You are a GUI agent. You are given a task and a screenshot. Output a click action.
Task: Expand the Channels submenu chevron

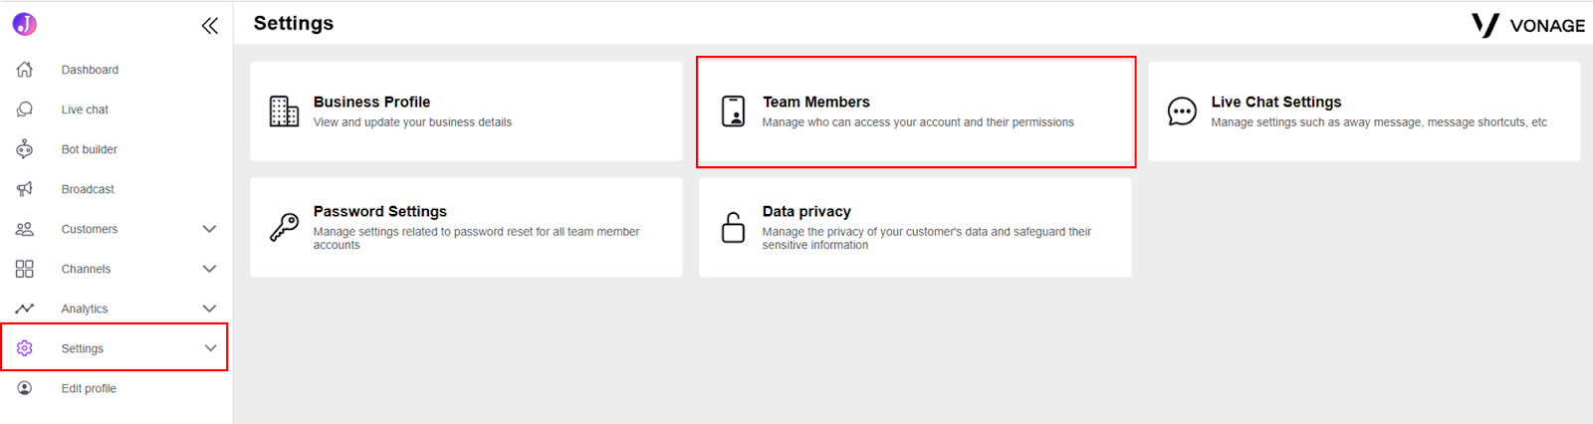pos(209,269)
